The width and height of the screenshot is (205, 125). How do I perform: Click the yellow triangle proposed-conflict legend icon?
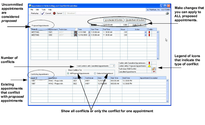click(x=149, y=66)
